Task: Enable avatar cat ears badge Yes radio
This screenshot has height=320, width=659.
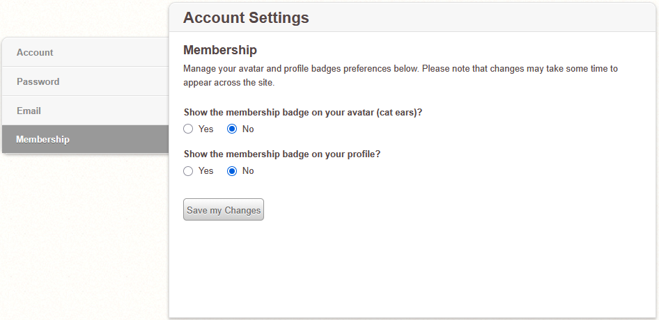Action: (x=188, y=129)
